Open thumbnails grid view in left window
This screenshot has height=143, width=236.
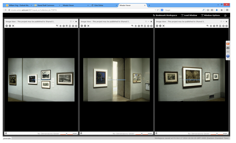click(70, 26)
